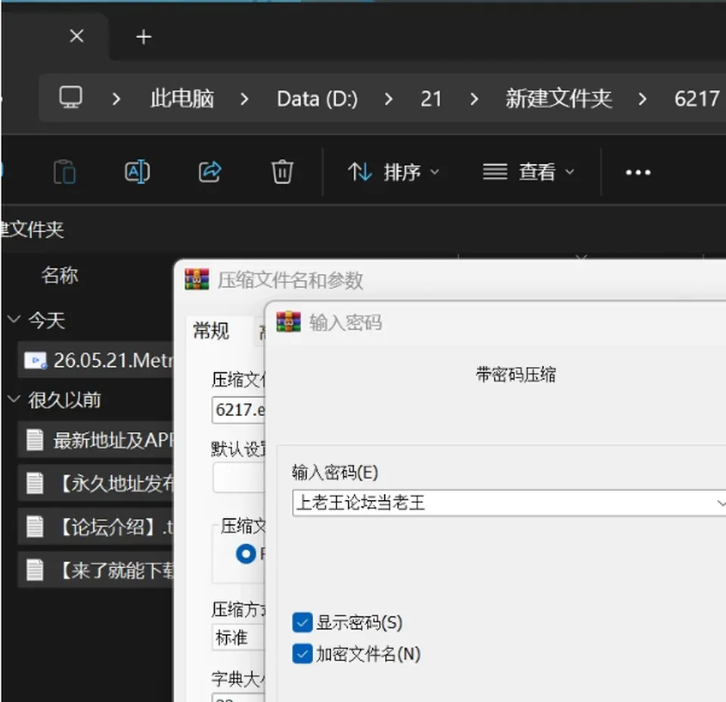Screen dimensions: 726x702
Task: Toggle the 显示密码(S) checkbox
Action: tap(302, 623)
